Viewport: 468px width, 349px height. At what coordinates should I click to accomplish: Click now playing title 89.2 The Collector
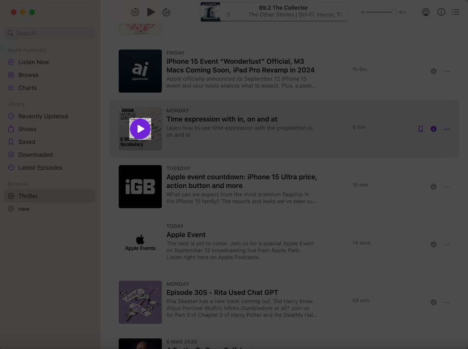(x=283, y=8)
